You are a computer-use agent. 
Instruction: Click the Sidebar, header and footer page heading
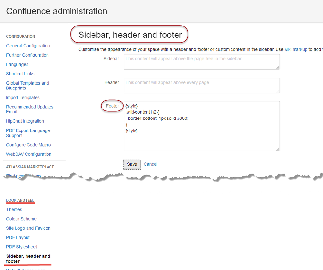(130, 35)
